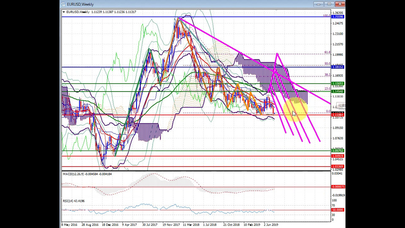Click the 28 Aug 2016 date label

coord(90,225)
